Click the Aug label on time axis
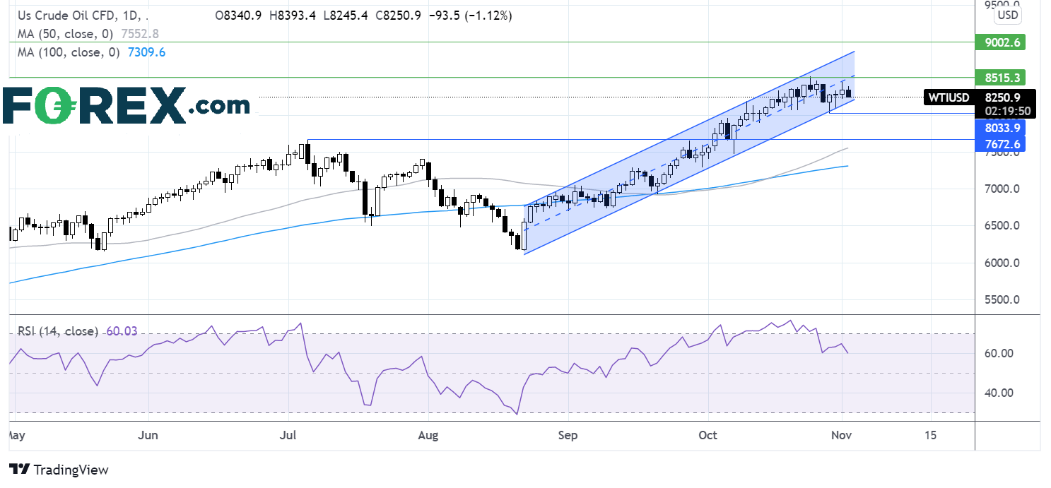 (x=428, y=436)
